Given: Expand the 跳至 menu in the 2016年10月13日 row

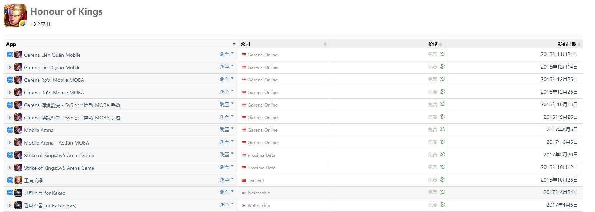Looking at the screenshot, I should point(227,104).
